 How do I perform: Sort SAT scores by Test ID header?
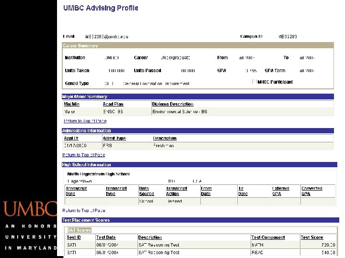click(x=74, y=237)
